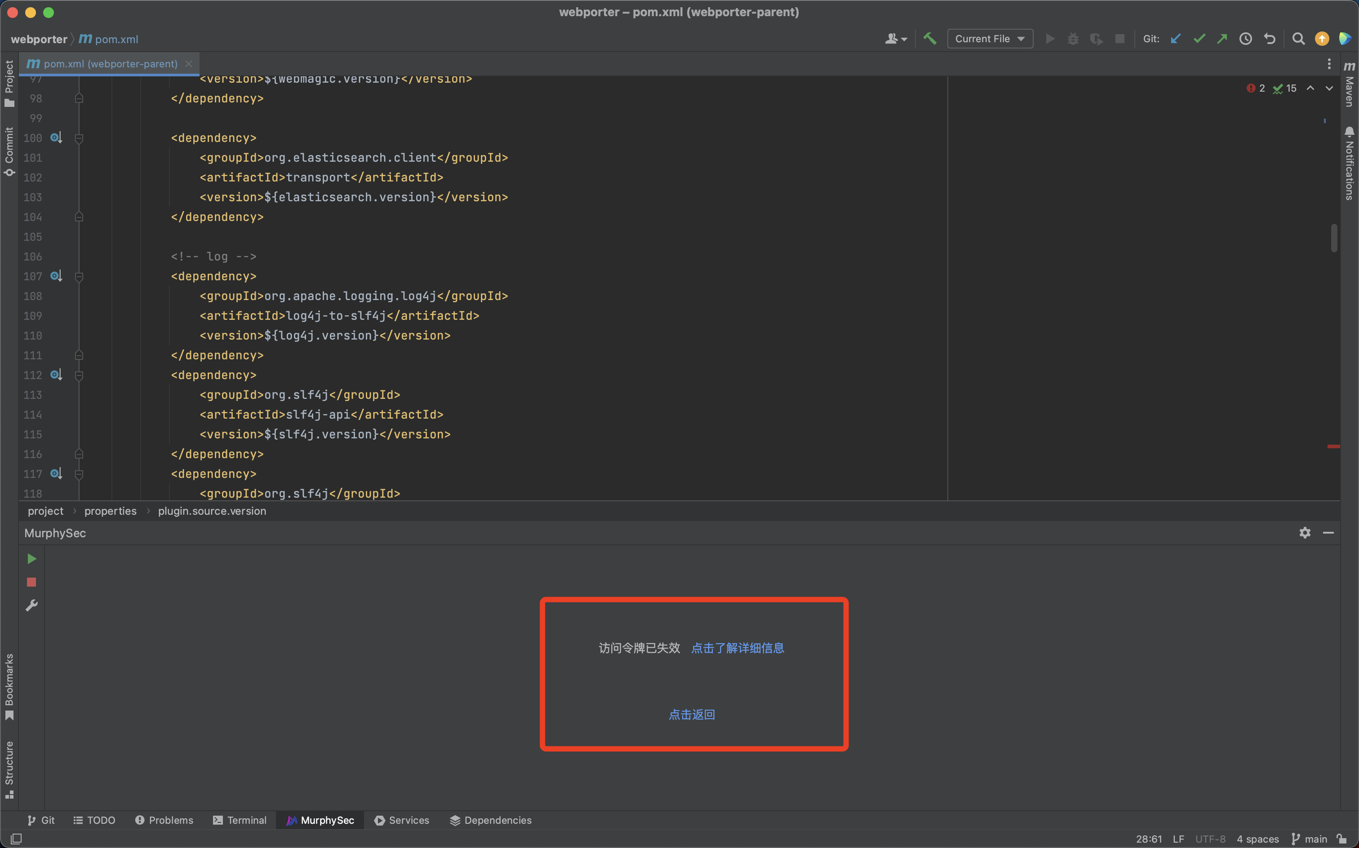This screenshot has height=848, width=1359.
Task: Click the Search Everywhere magnifier icon
Action: 1298,39
